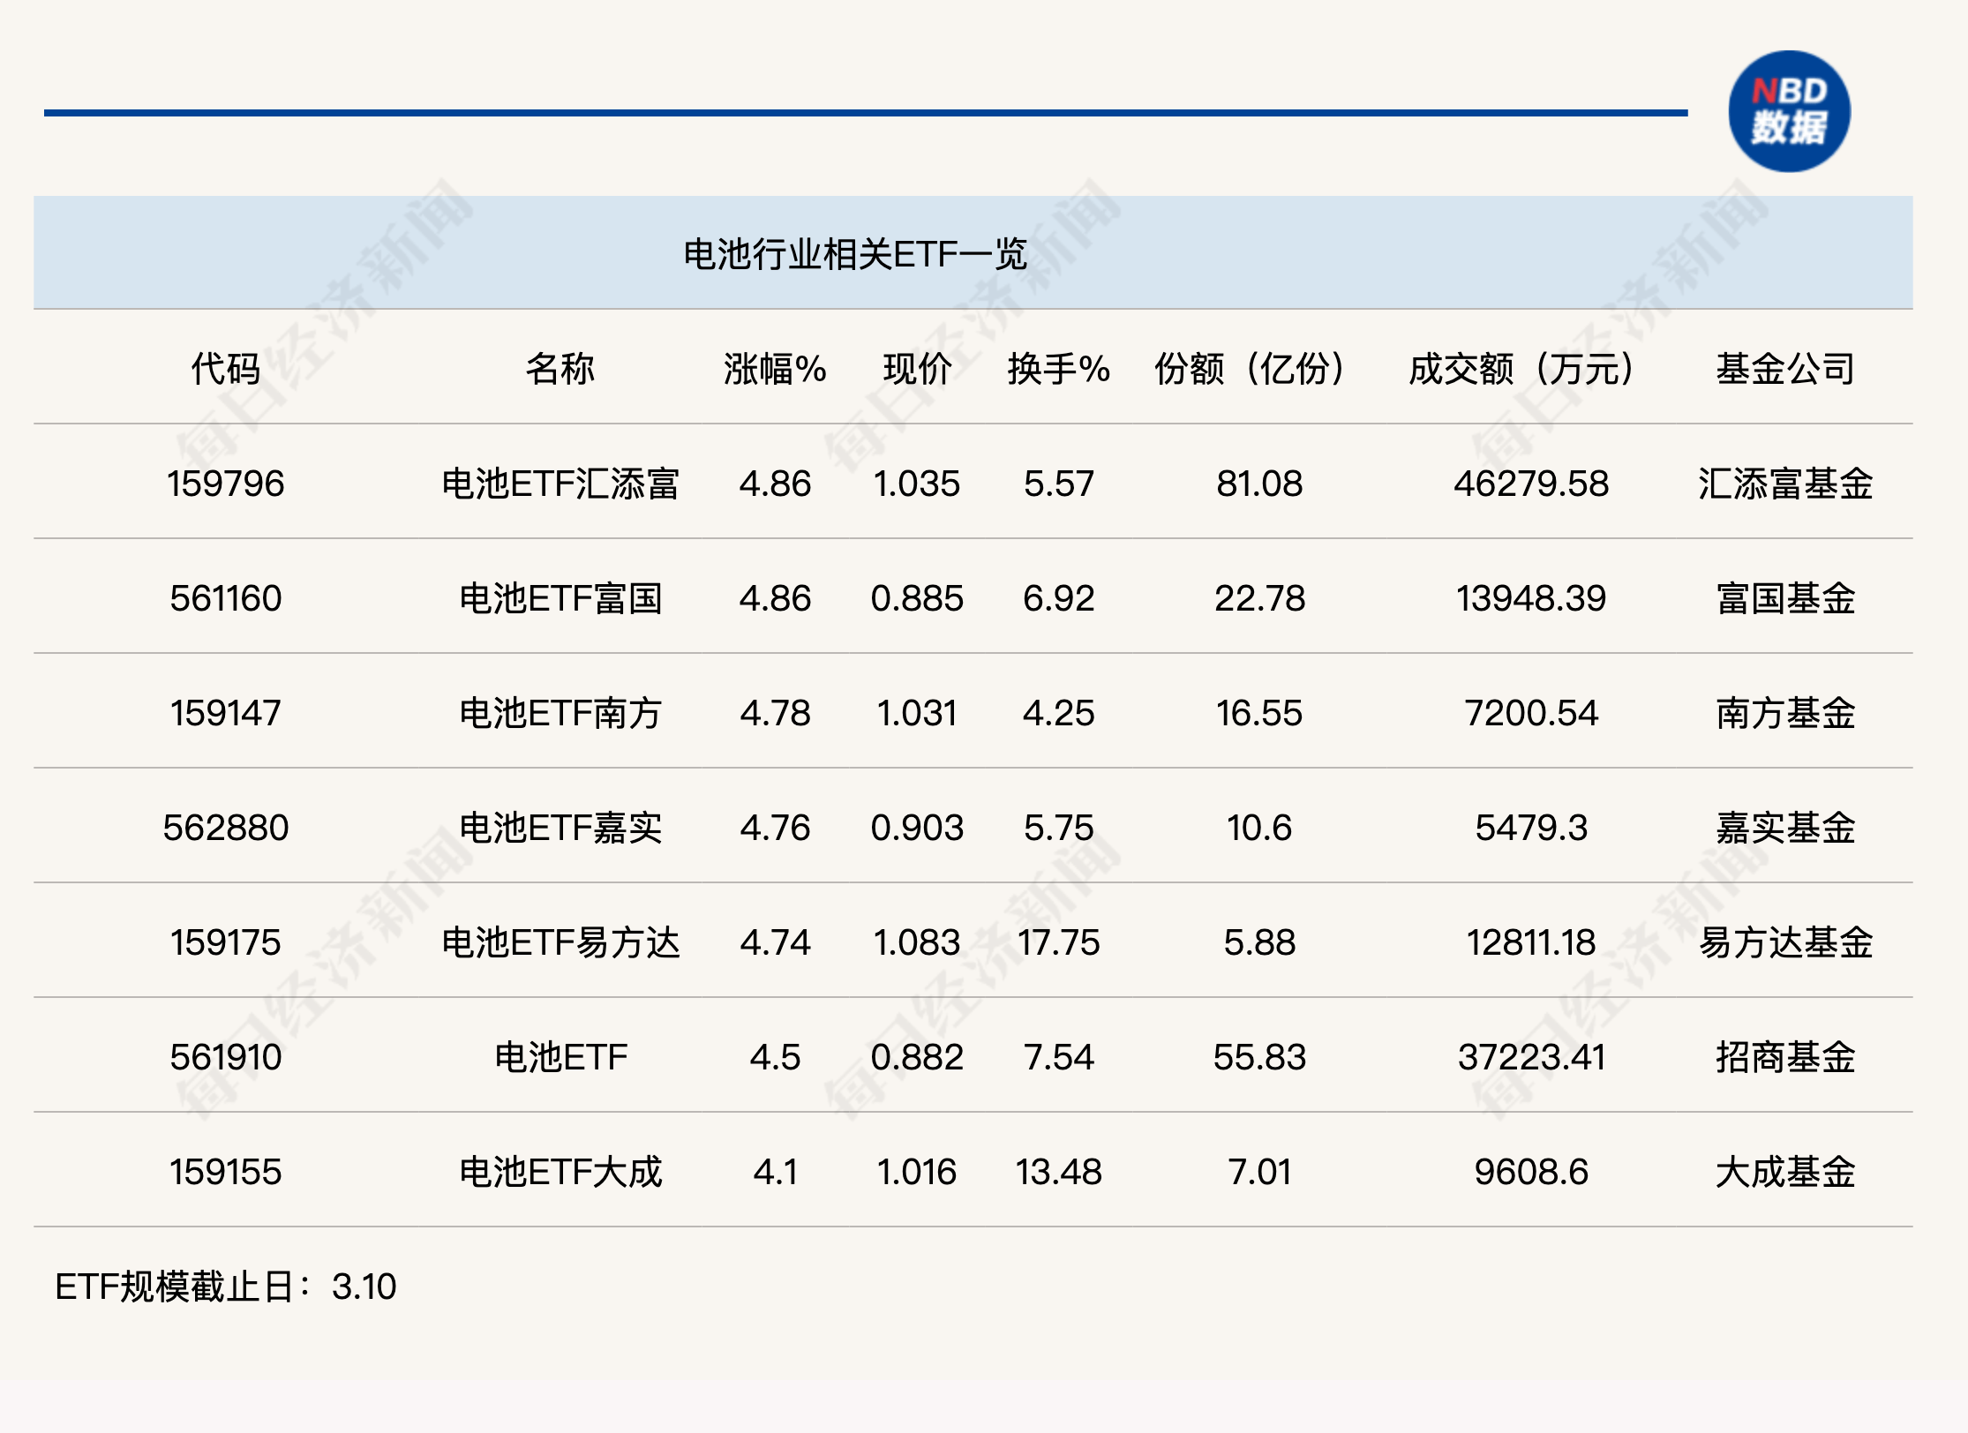Select fund code 159796
Screen dimensions: 1968x1433
(226, 484)
